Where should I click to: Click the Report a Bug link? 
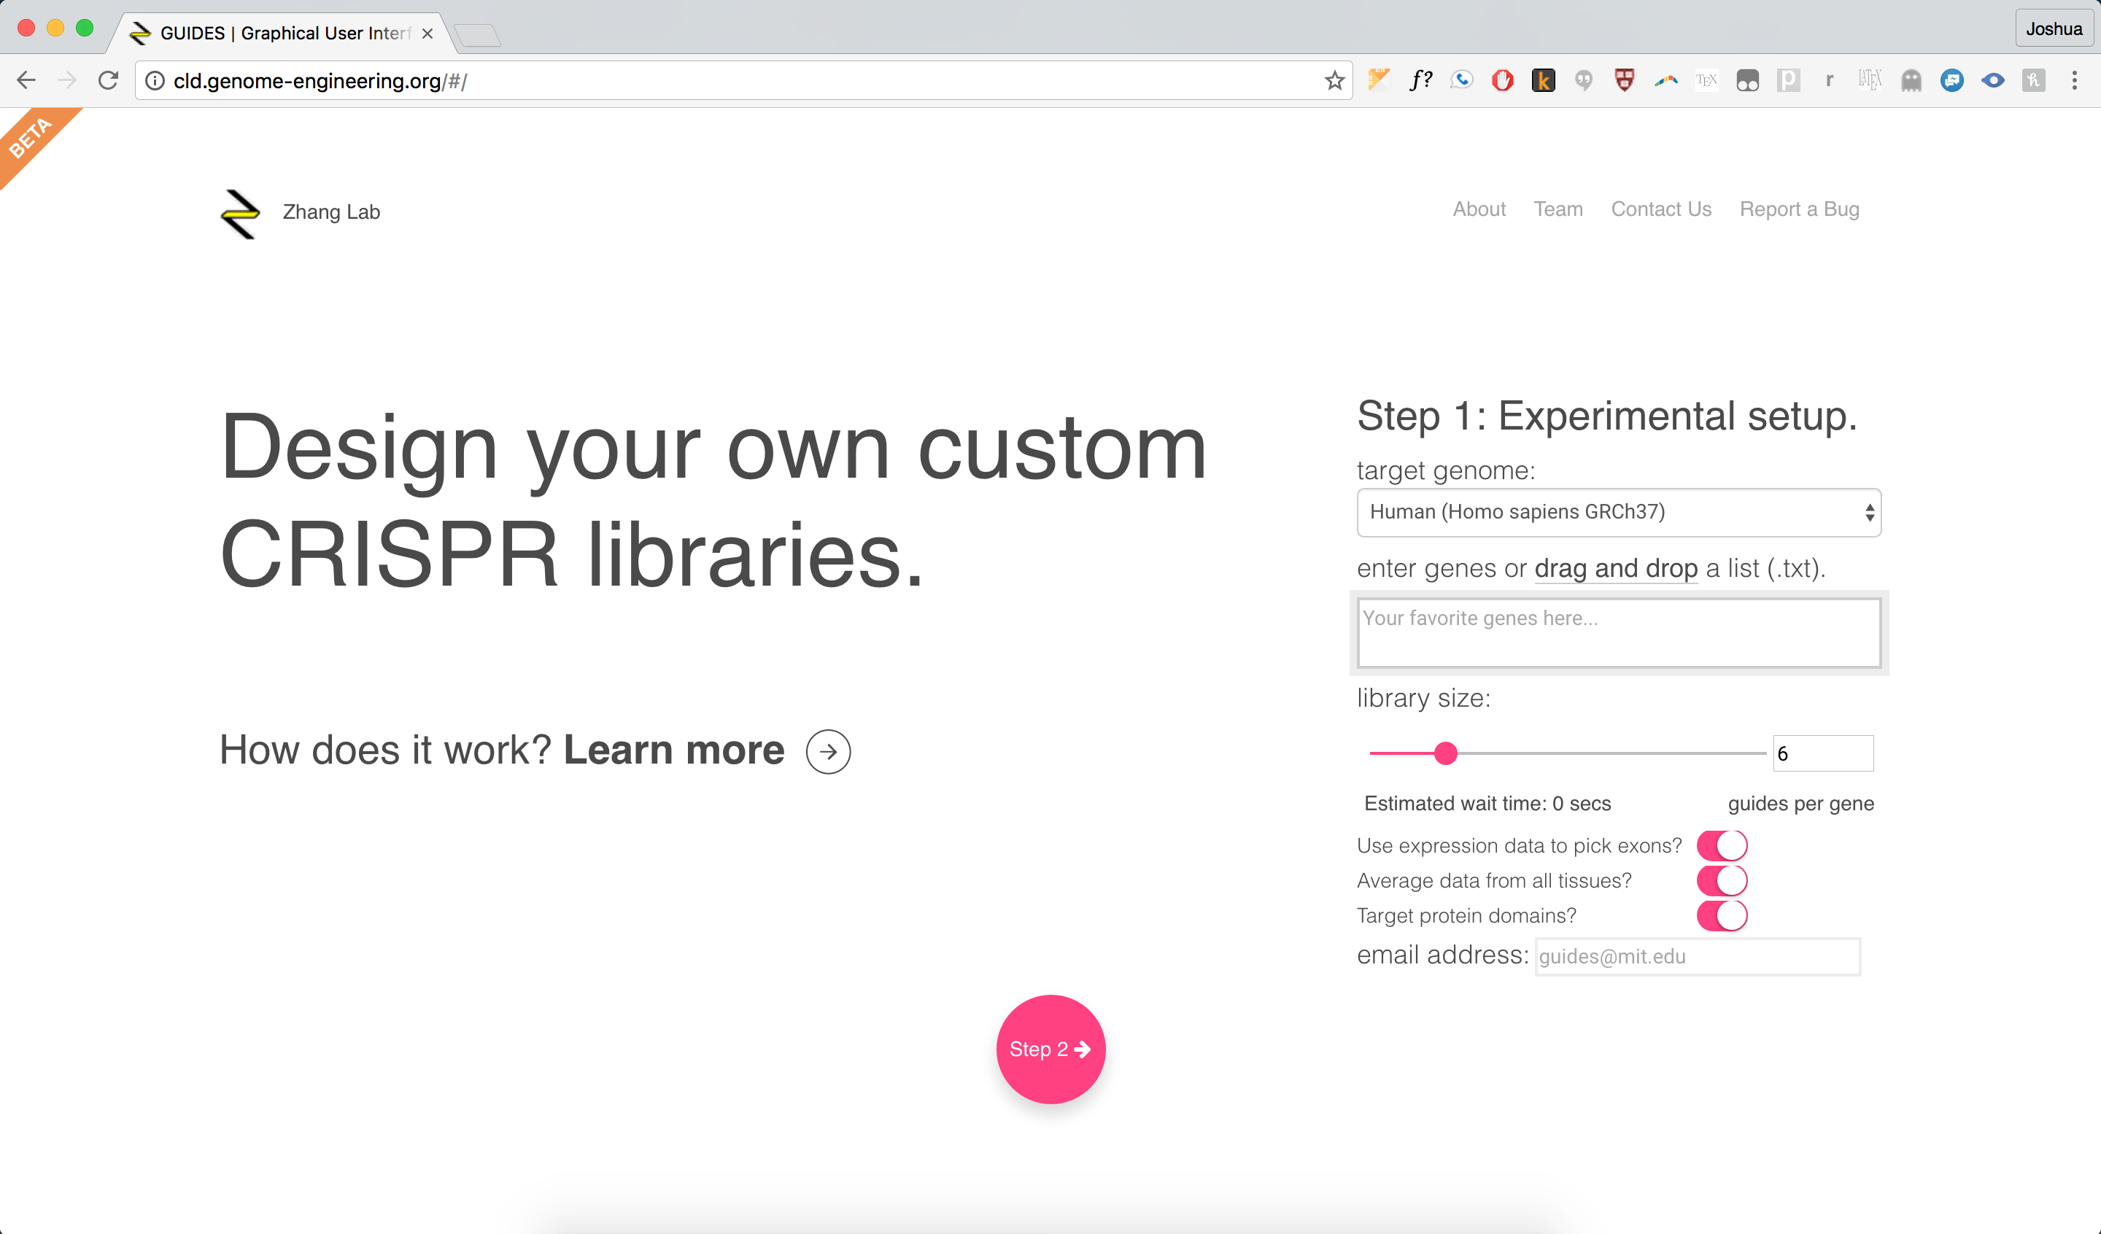1799,209
